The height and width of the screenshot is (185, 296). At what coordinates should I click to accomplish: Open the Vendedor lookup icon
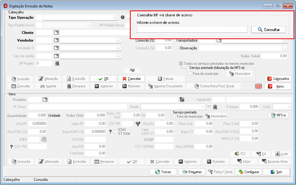point(56,40)
